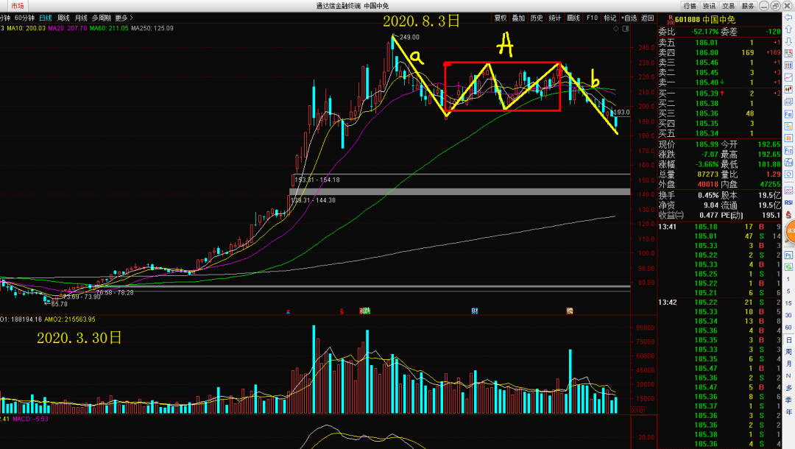Screen dimensions: 795x449
Task: Select the 15-minute period in sidebar
Action: (x=788, y=303)
